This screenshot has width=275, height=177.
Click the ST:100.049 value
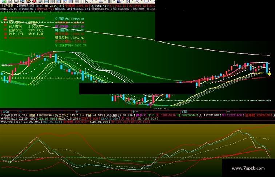point(32,122)
